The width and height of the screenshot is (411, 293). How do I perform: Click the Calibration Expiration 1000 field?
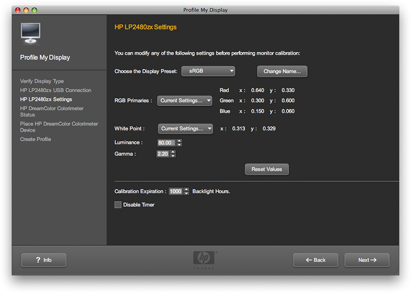click(176, 191)
